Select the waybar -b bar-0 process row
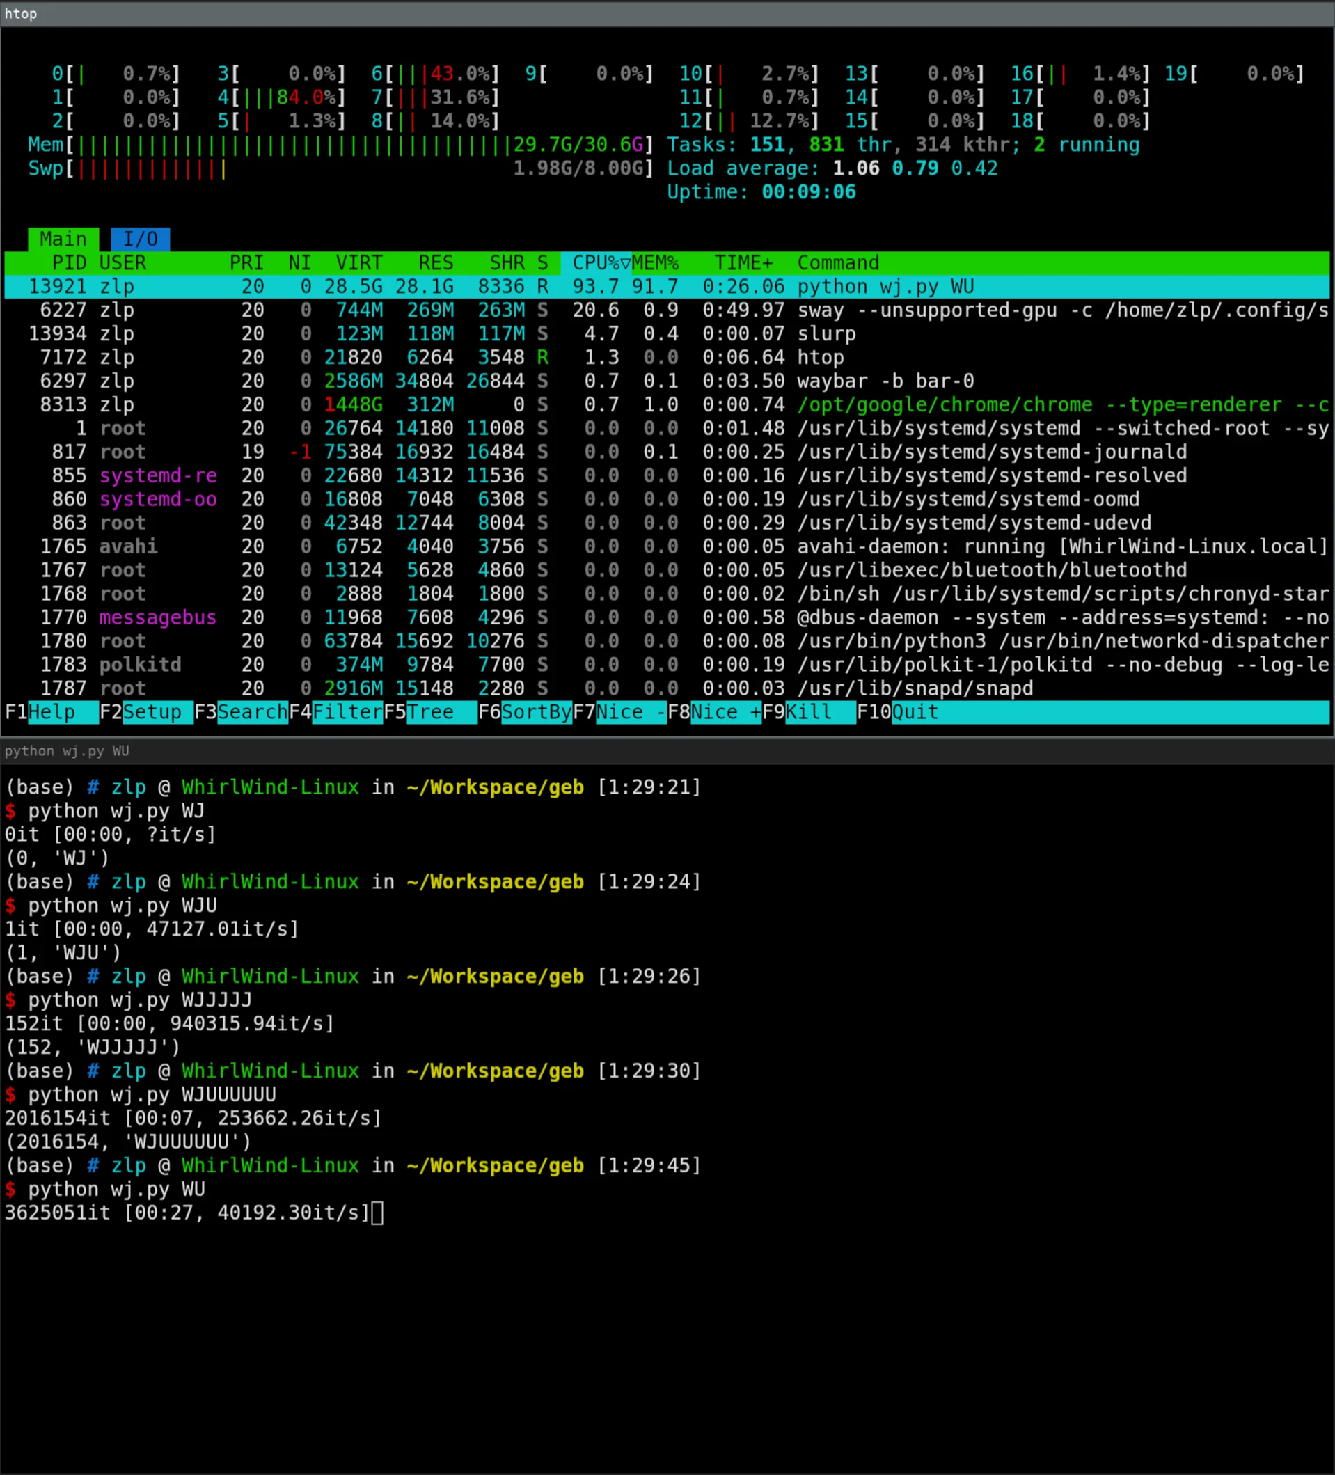The image size is (1335, 1475). tap(667, 381)
